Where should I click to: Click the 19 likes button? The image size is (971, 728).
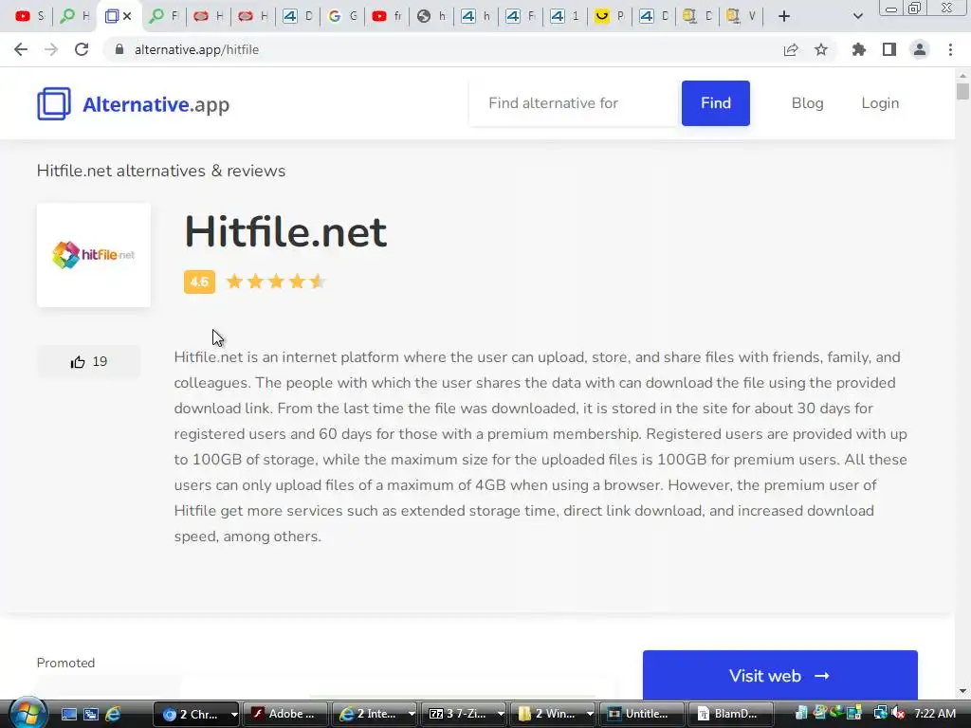click(x=88, y=362)
